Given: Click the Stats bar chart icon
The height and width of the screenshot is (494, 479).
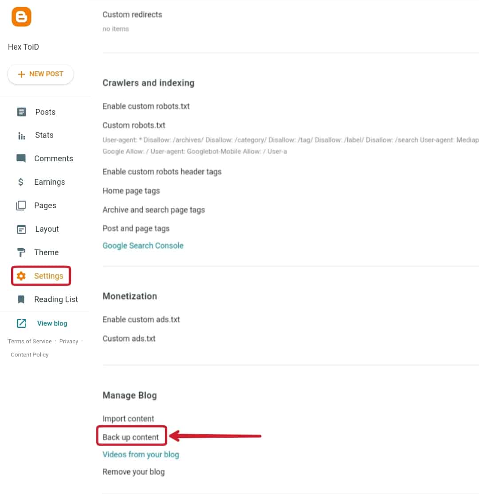Looking at the screenshot, I should 21,136.
